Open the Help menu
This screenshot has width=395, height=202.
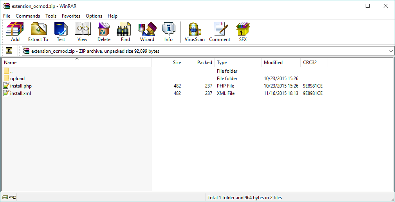(x=112, y=16)
